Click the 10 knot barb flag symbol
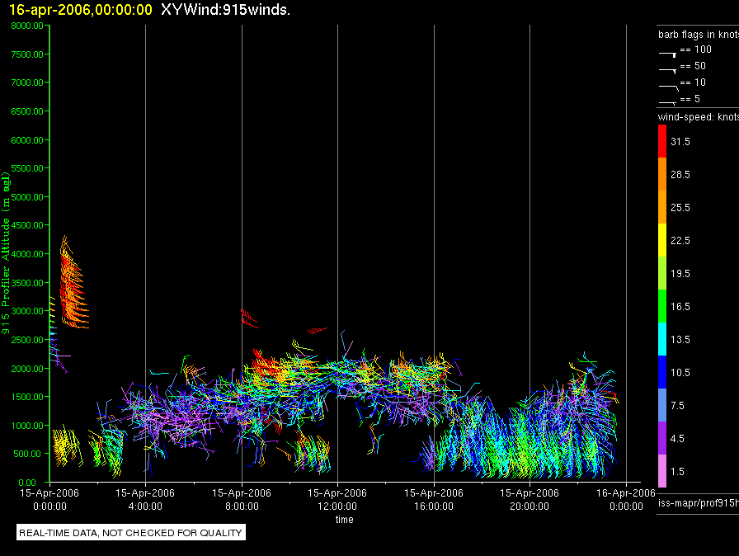Screen dimensions: 739x556 coord(668,87)
